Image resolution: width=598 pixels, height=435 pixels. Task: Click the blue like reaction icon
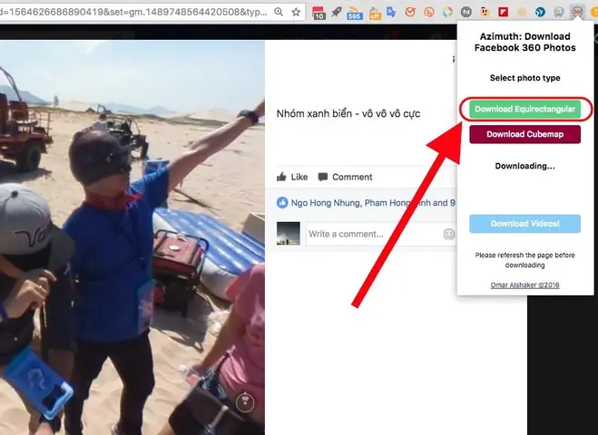coord(282,203)
